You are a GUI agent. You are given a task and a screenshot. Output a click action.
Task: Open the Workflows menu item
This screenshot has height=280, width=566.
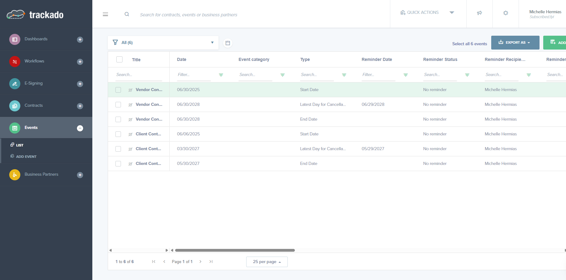click(34, 61)
